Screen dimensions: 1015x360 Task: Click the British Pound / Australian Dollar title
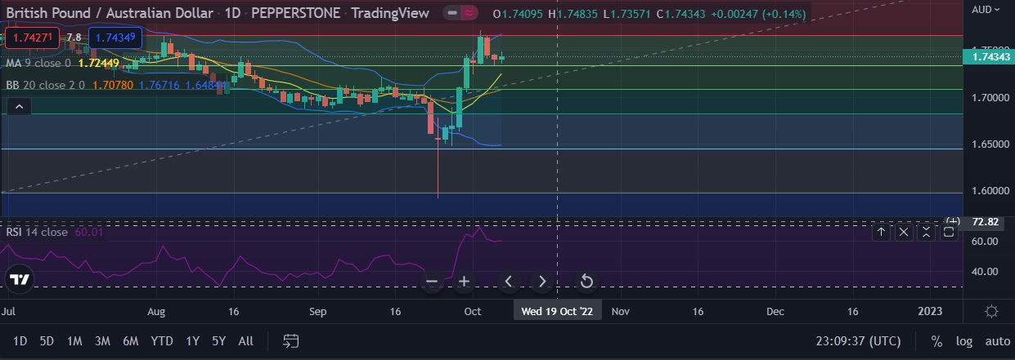[110, 14]
